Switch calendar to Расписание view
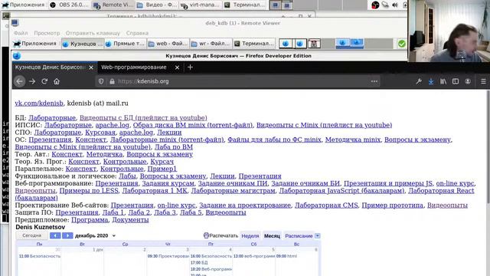490x276 pixels. (299, 235)
